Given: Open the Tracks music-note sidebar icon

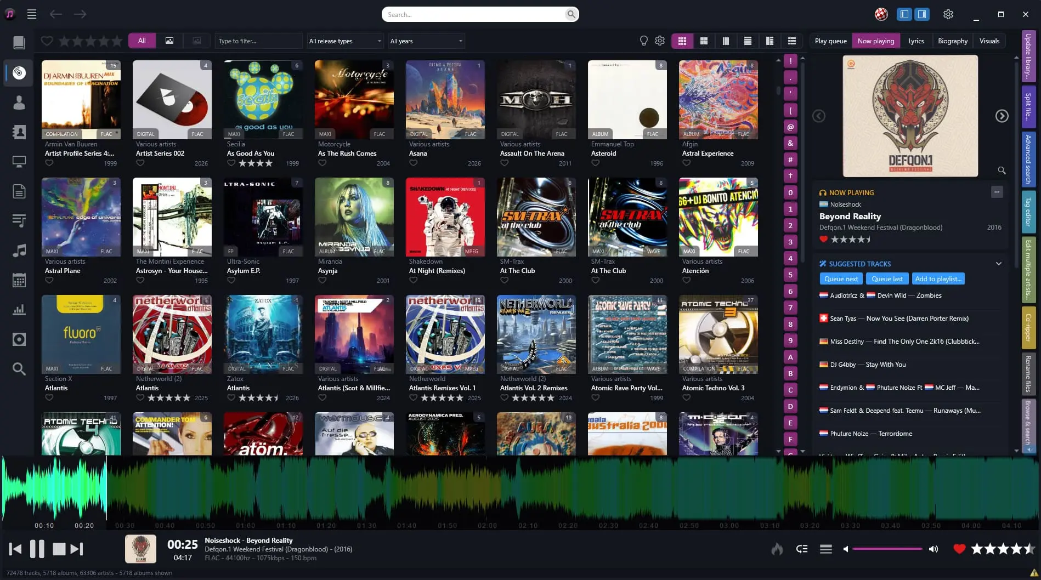Looking at the screenshot, I should coord(19,251).
